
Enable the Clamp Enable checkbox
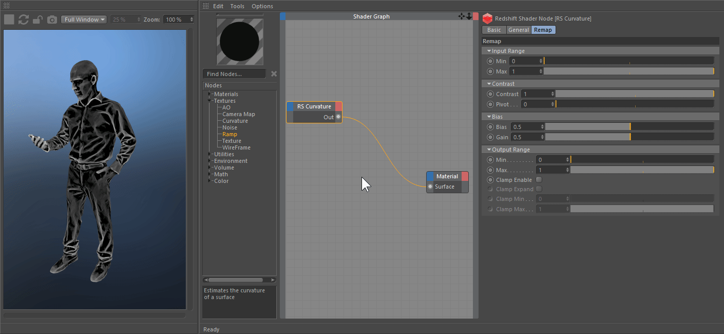pos(539,180)
